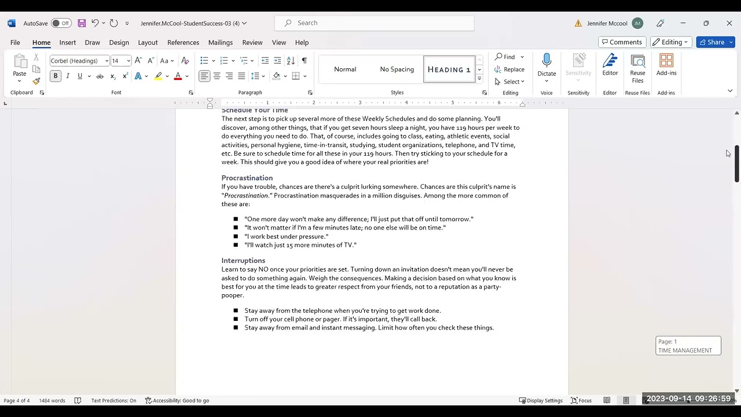741x417 pixels.
Task: Apply subscript formatting
Action: coord(113,76)
